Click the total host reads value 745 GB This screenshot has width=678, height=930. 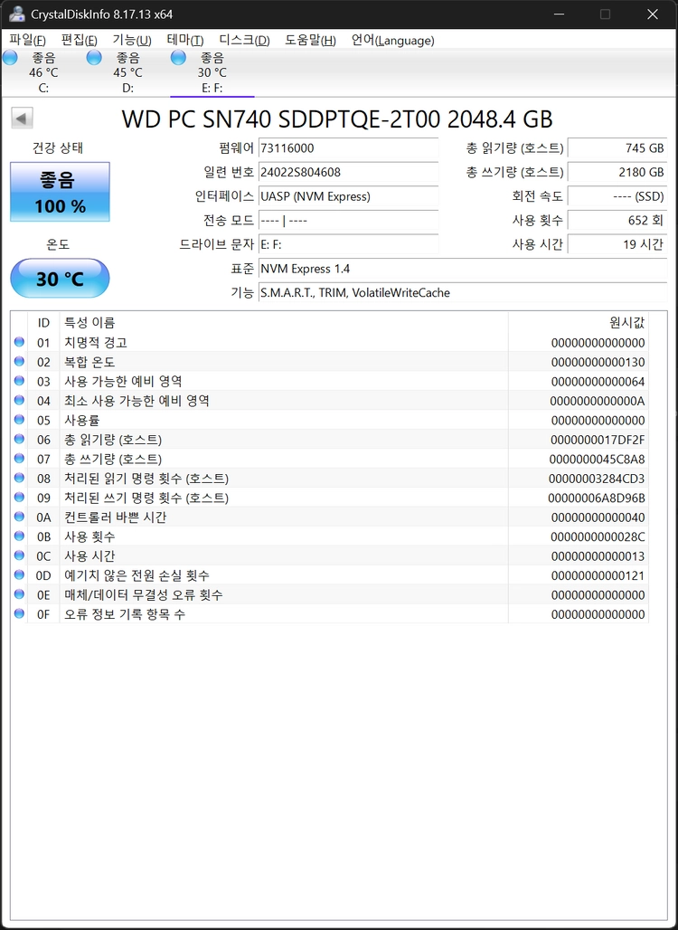[617, 148]
